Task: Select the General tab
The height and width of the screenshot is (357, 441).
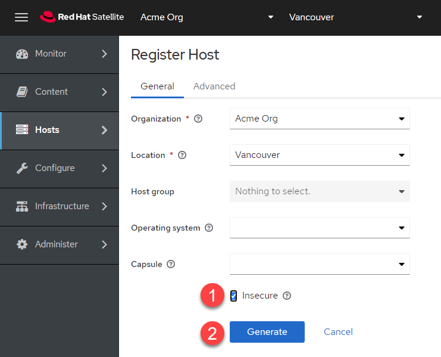Action: click(x=157, y=86)
